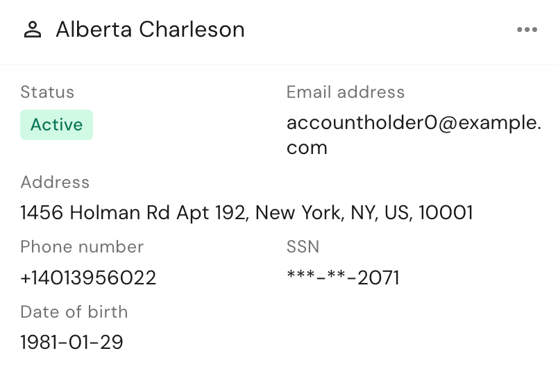This screenshot has width=558, height=369.
Task: Open the three-dot more options menu
Action: click(x=527, y=30)
